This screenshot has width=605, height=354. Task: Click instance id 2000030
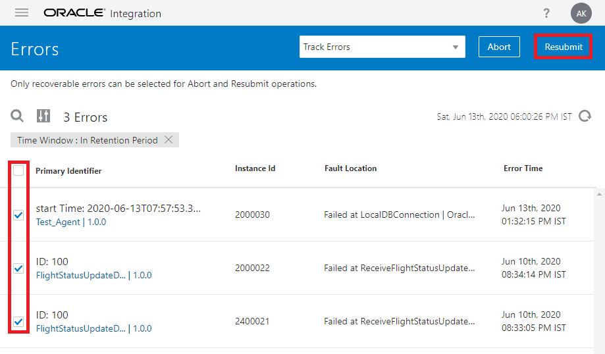point(252,215)
